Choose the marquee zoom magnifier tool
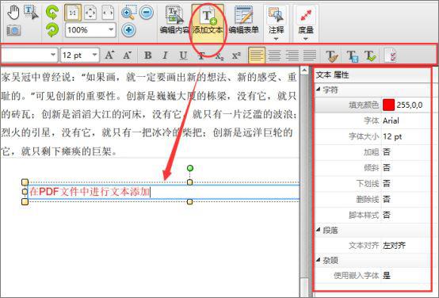 129,13
